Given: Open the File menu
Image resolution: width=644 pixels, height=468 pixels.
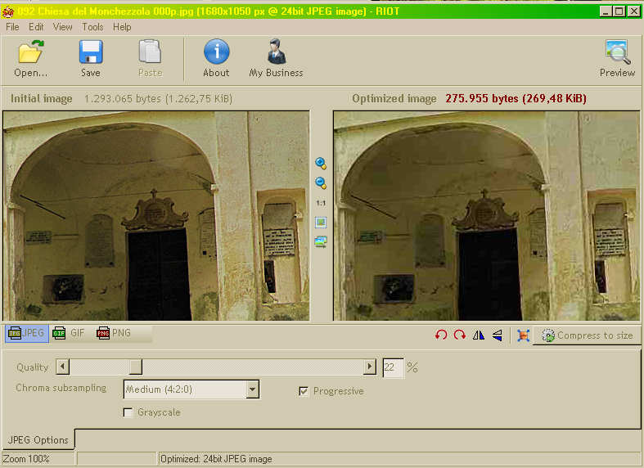Looking at the screenshot, I should 12,27.
